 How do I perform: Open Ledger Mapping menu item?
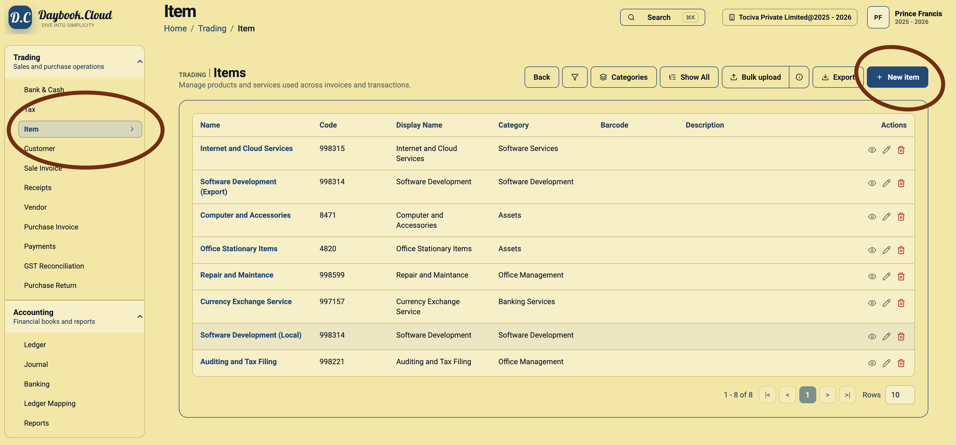pyautogui.click(x=50, y=404)
